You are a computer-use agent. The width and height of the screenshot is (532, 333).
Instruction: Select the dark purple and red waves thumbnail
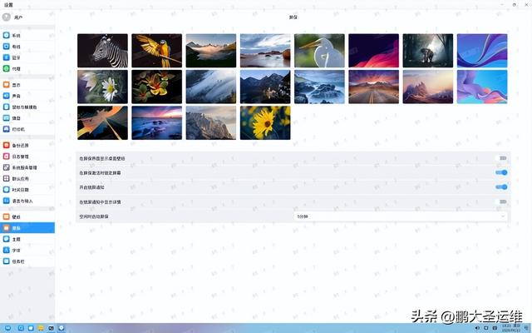click(x=373, y=51)
